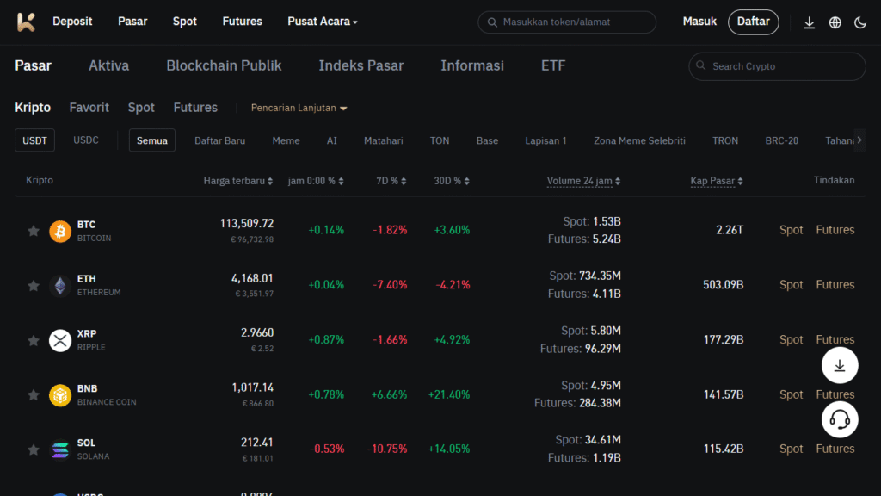
Task: Click the Solana coin icon
Action: coord(59,449)
